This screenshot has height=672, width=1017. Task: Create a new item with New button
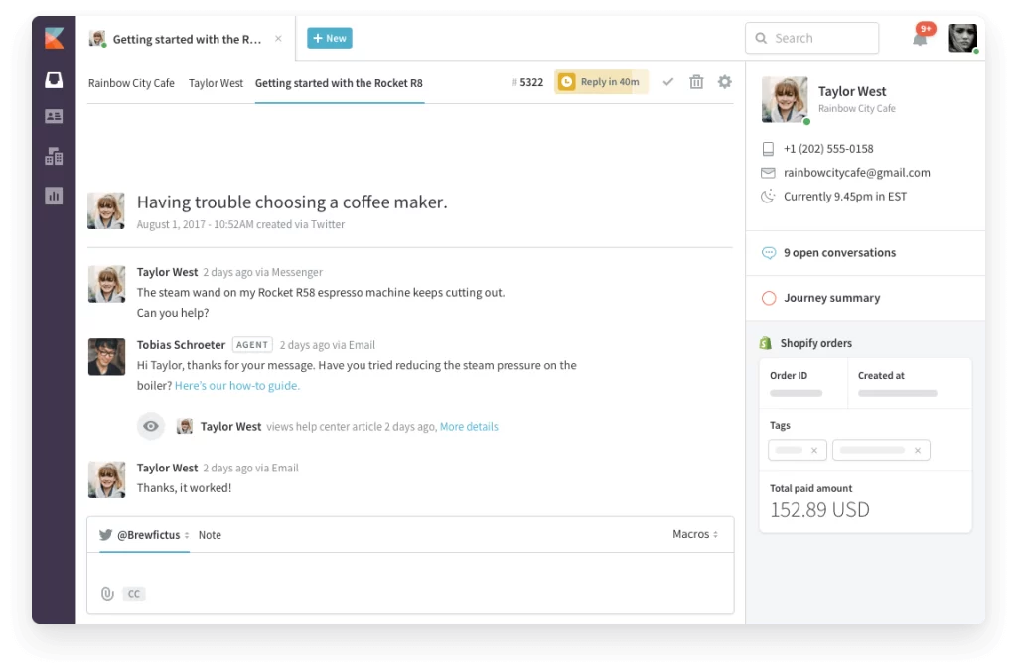(x=330, y=39)
